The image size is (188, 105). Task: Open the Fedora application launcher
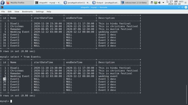point(3,3)
